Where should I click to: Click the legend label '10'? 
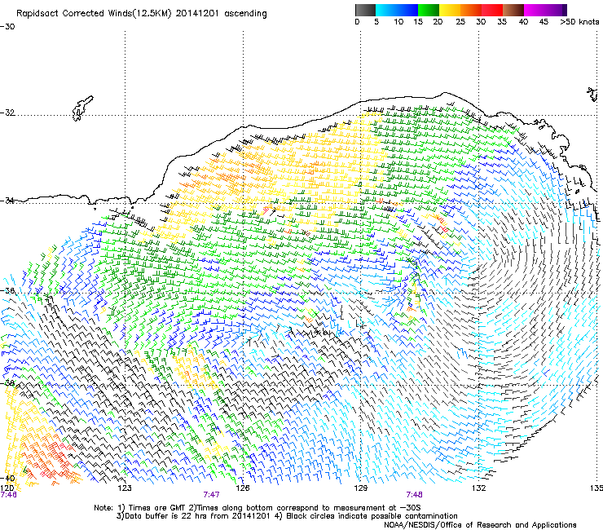(398, 22)
